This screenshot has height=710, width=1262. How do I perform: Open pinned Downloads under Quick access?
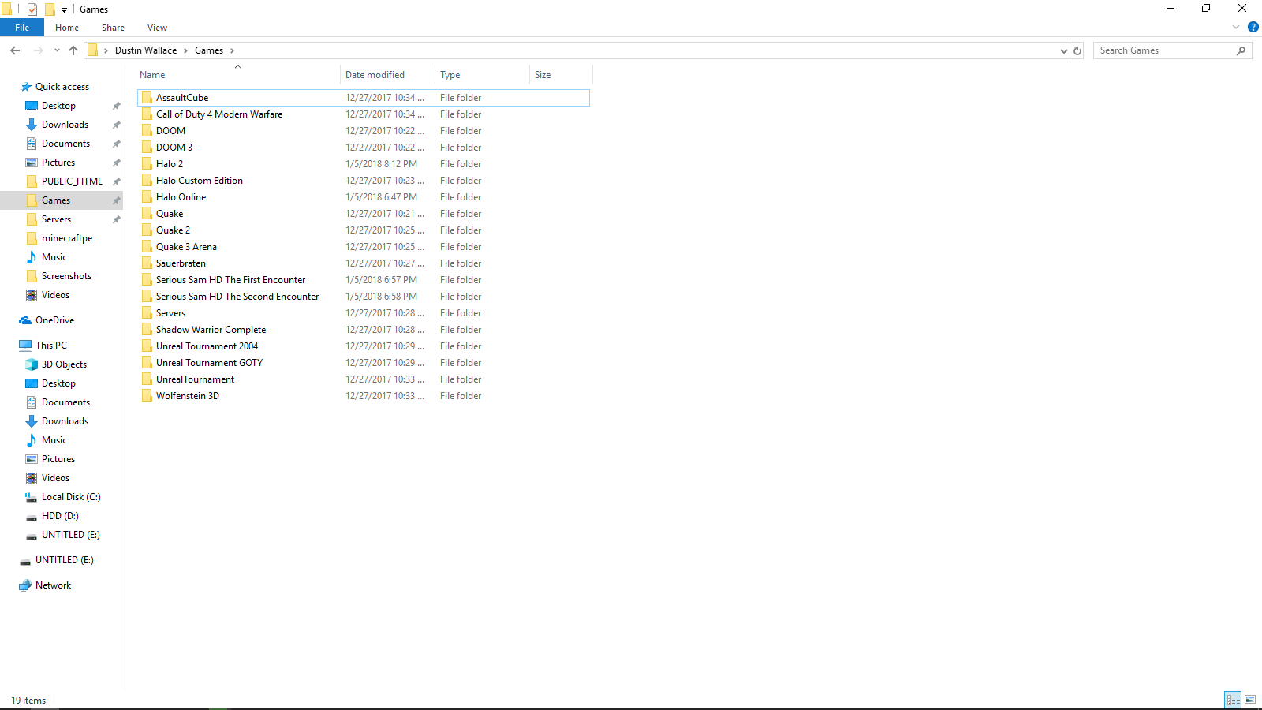(x=65, y=125)
